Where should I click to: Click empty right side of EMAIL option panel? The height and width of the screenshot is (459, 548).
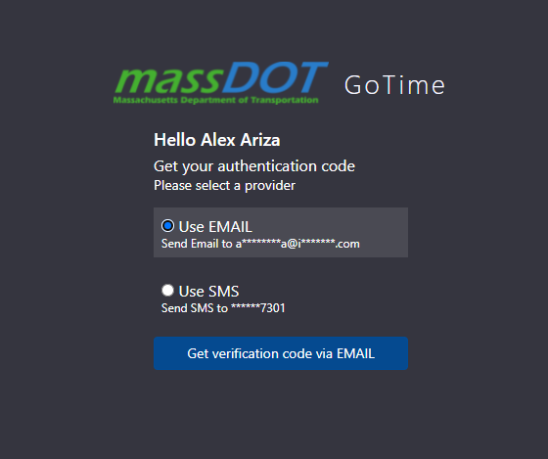click(x=383, y=233)
